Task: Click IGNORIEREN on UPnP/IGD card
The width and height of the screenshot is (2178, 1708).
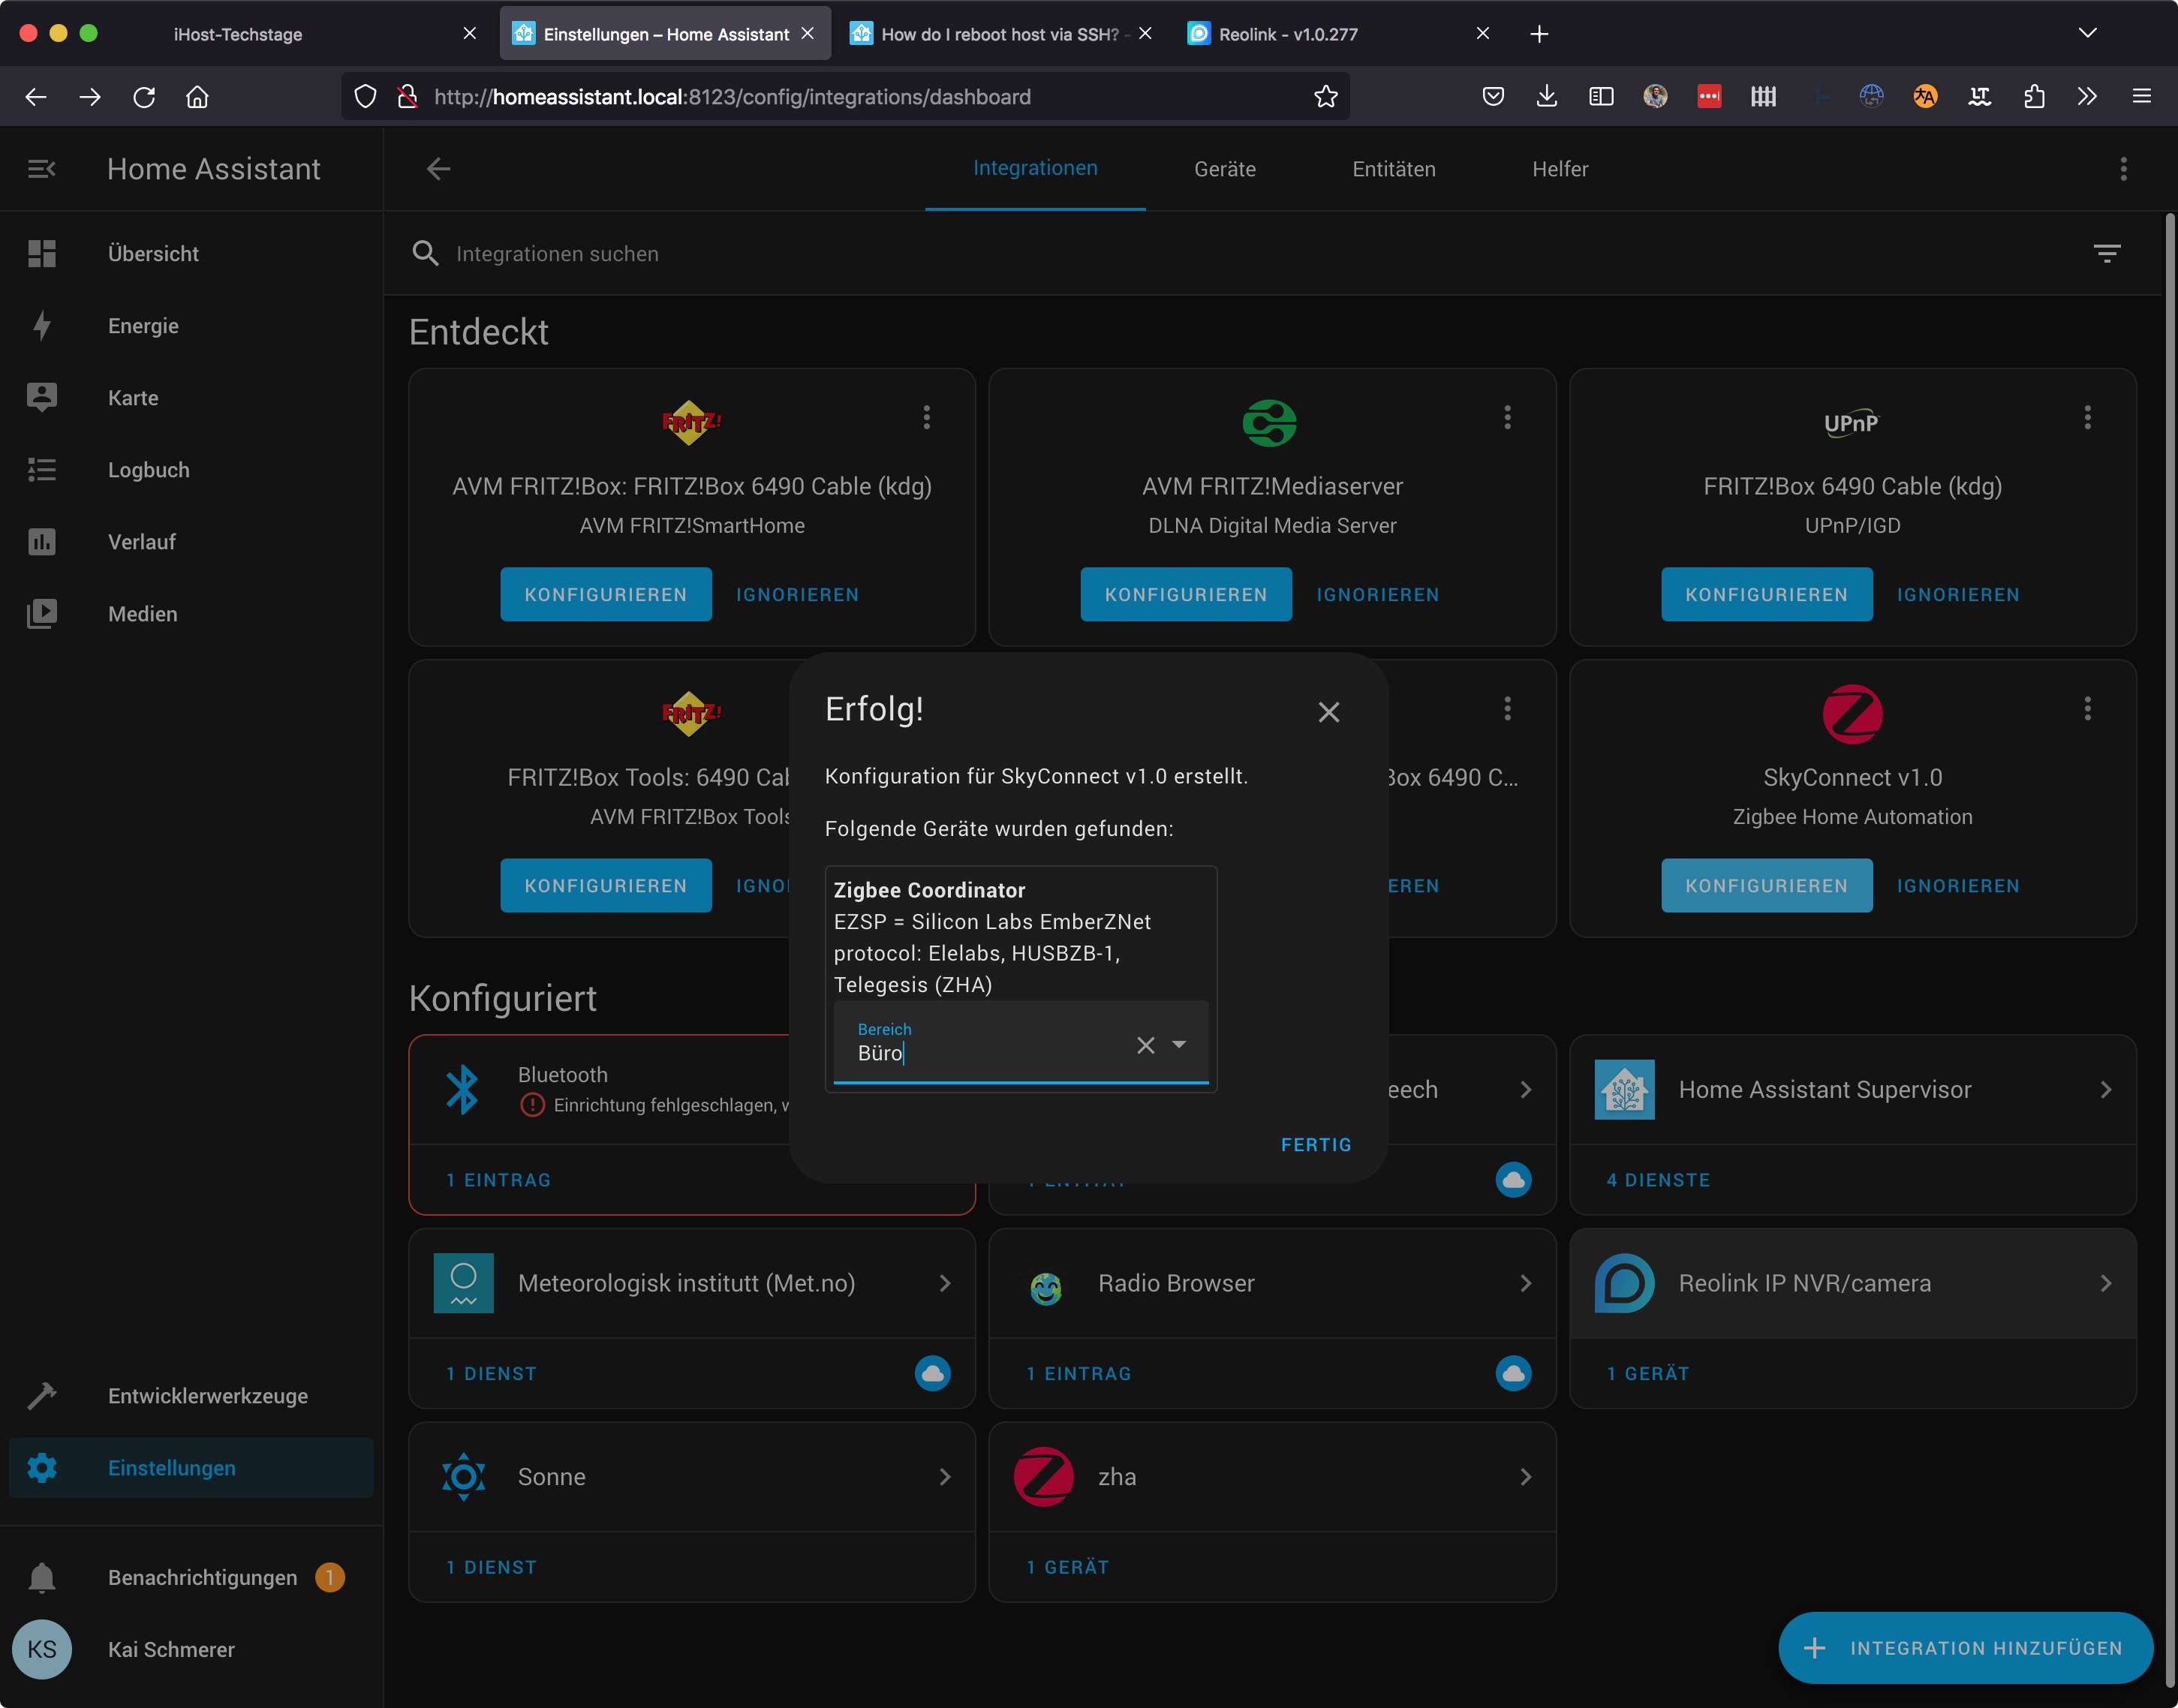Action: tap(1957, 595)
